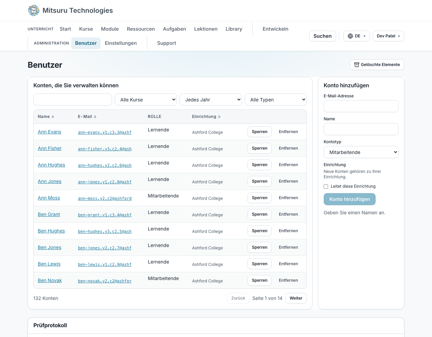The width and height of the screenshot is (432, 337).
Task: Click Sperren for Ann Fisher
Action: (x=260, y=148)
